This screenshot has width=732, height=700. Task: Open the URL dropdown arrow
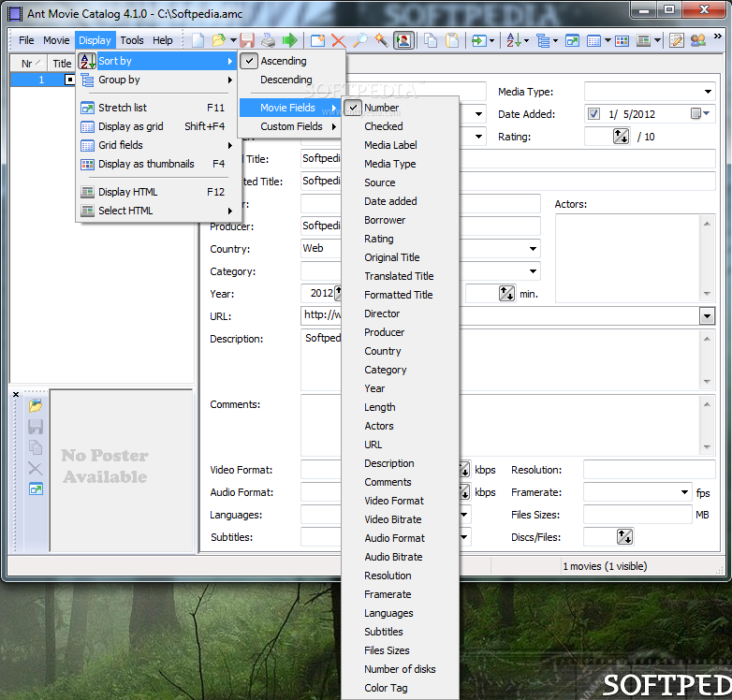pos(708,316)
